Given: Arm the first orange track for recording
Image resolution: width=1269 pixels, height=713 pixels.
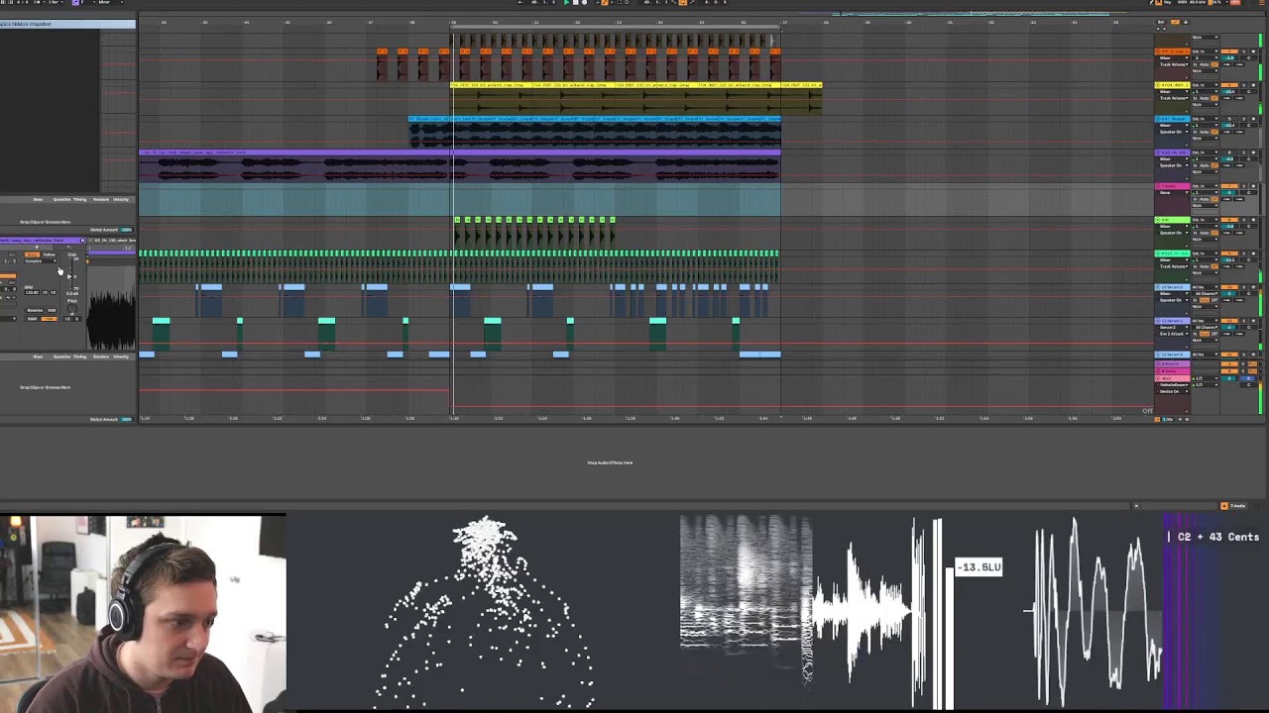Looking at the screenshot, I should (x=1253, y=51).
